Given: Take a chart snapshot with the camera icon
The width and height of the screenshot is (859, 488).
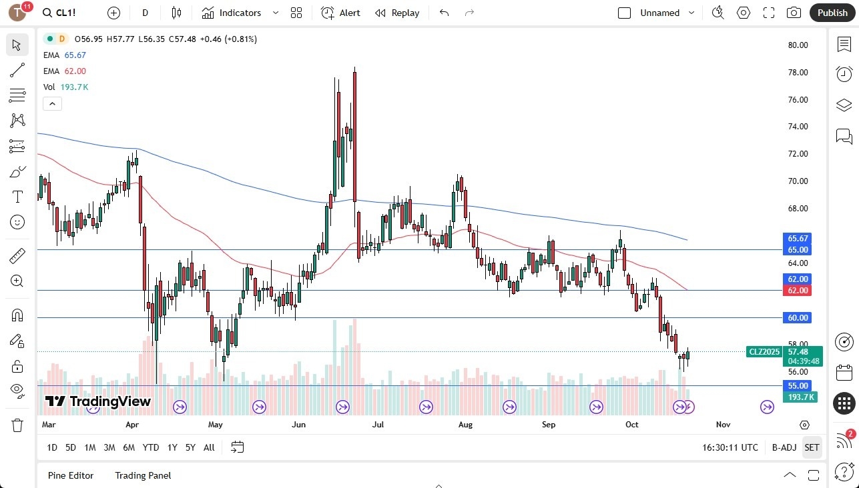Looking at the screenshot, I should pos(793,13).
